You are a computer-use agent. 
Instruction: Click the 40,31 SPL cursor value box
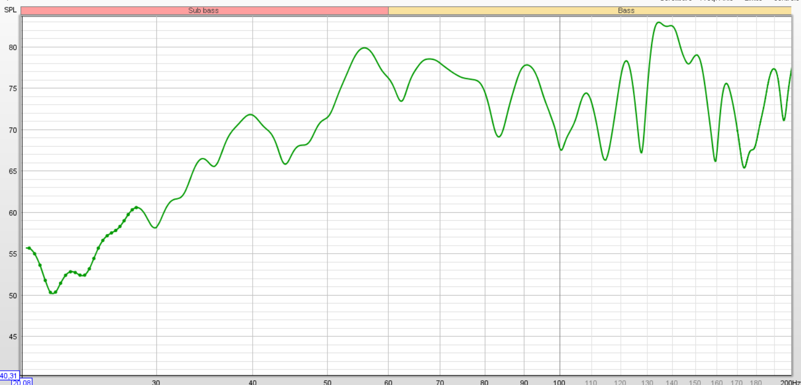point(9,375)
